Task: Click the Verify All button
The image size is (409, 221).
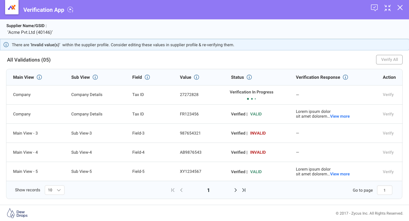Action: [389, 60]
